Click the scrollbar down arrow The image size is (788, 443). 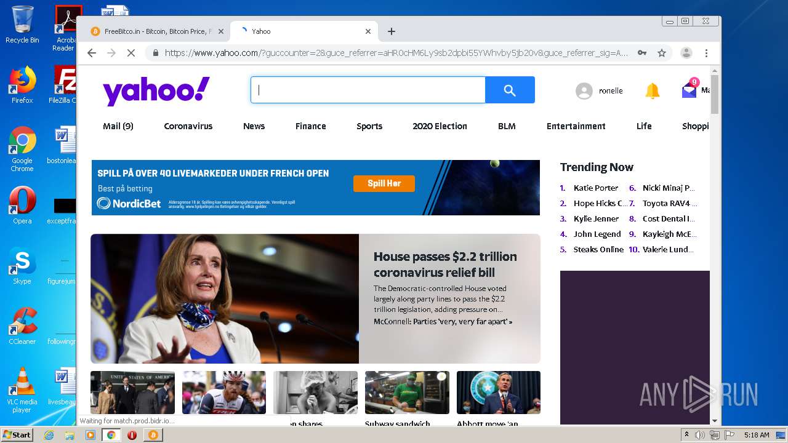point(715,421)
